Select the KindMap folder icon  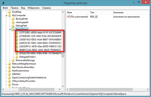10,12
